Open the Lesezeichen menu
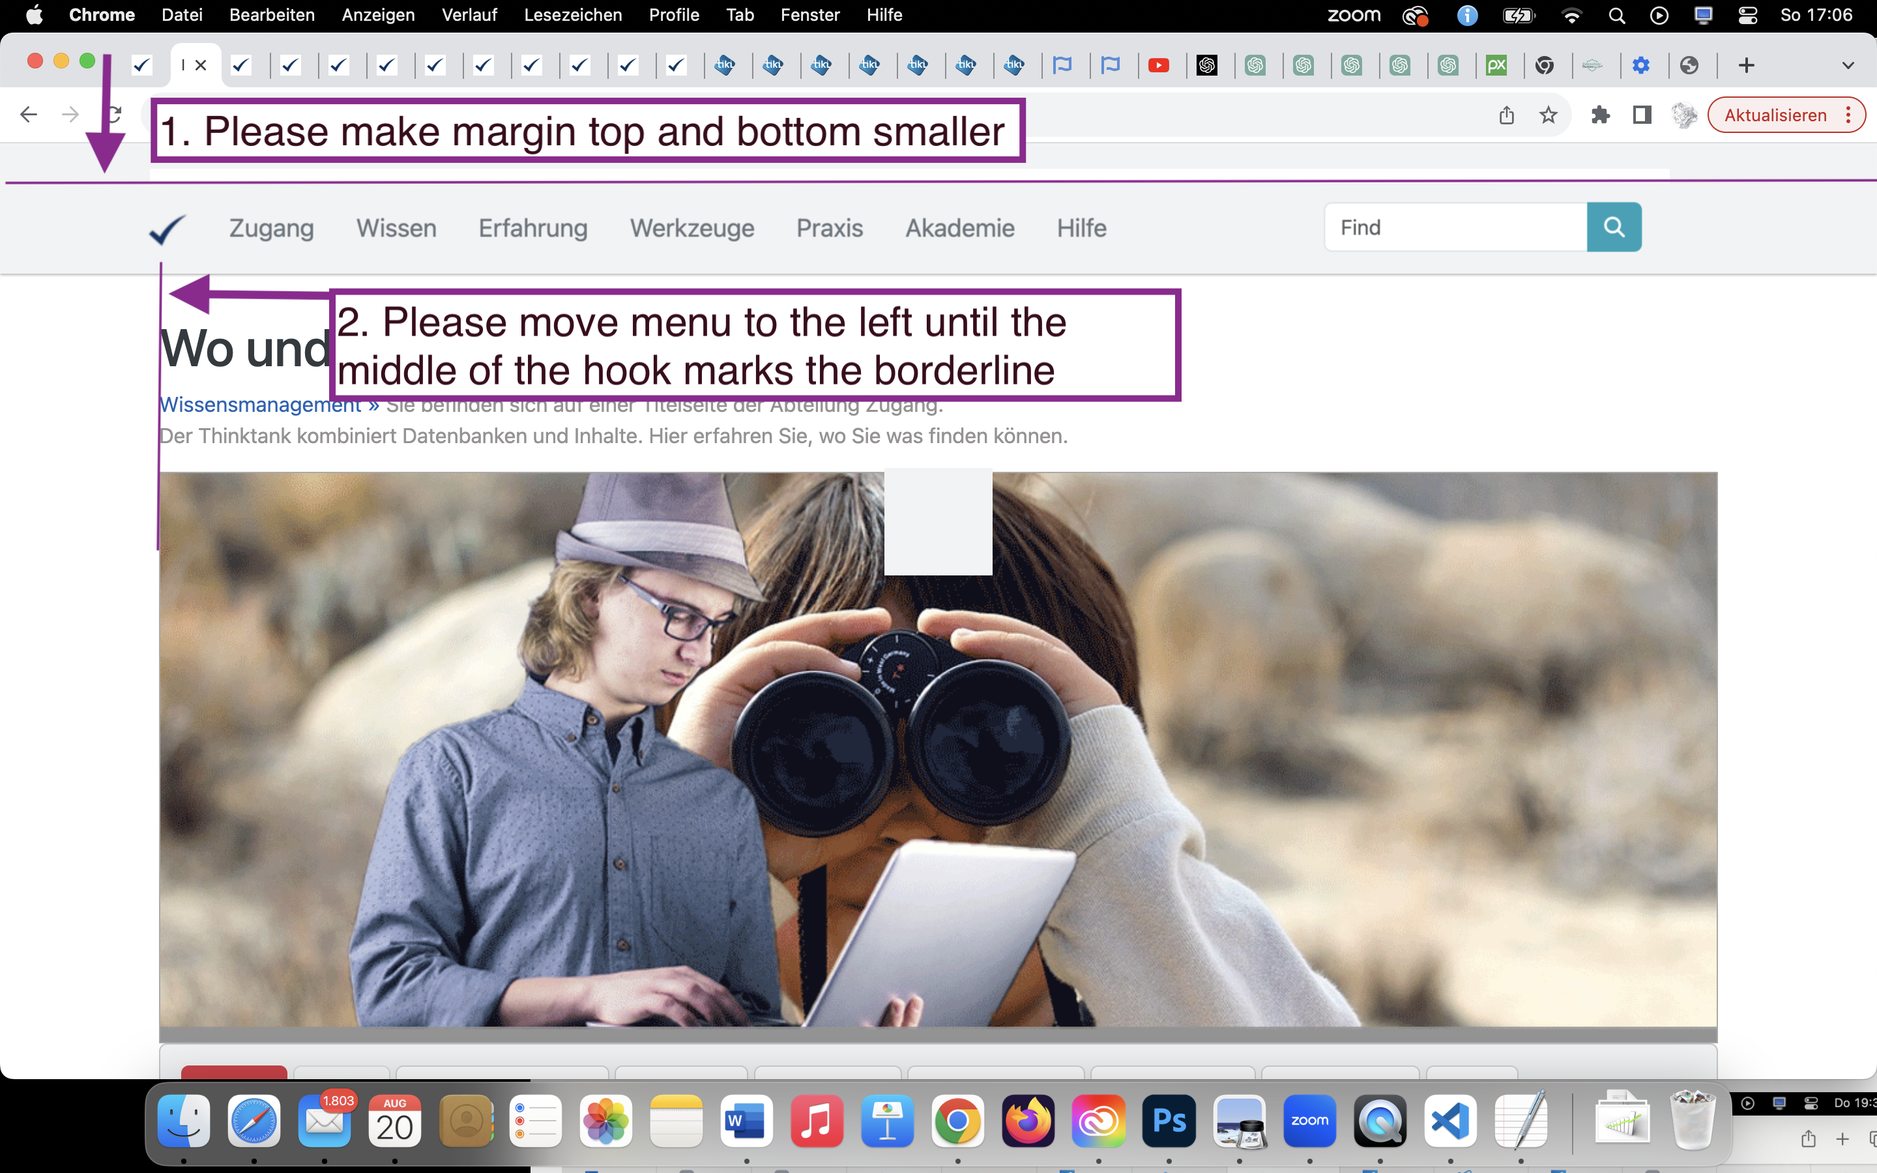This screenshot has height=1173, width=1877. [572, 15]
